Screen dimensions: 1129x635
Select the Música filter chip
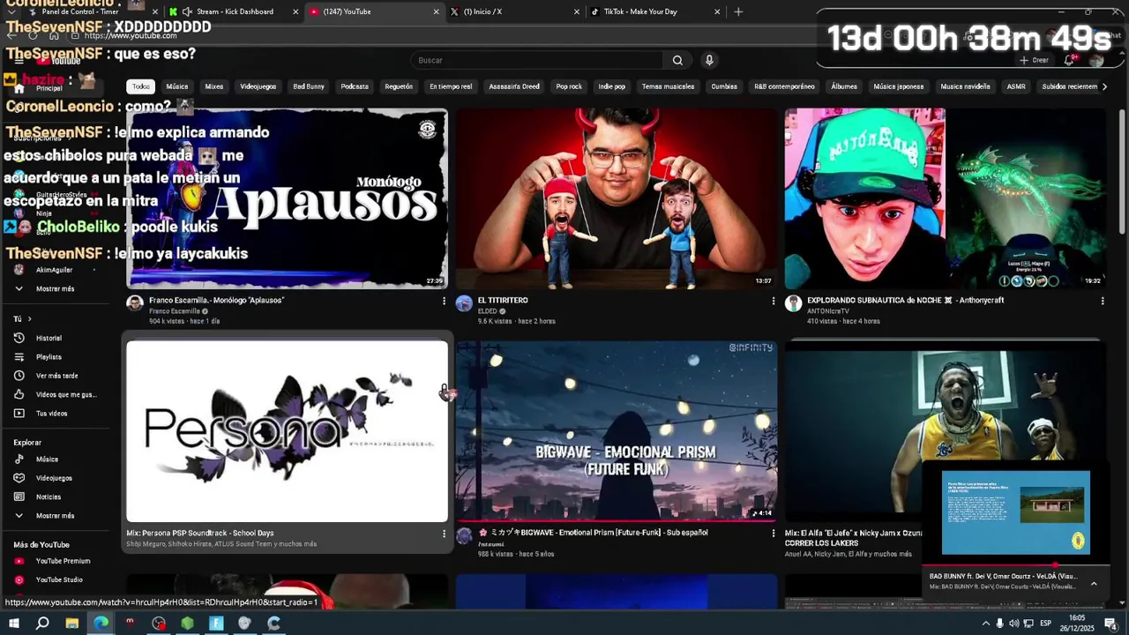[x=177, y=86]
